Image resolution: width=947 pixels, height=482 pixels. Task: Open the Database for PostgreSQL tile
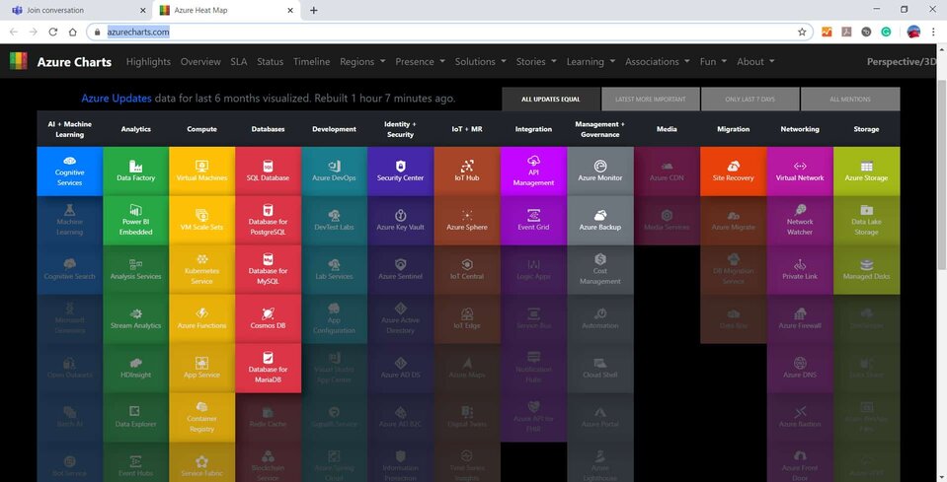[x=269, y=221]
